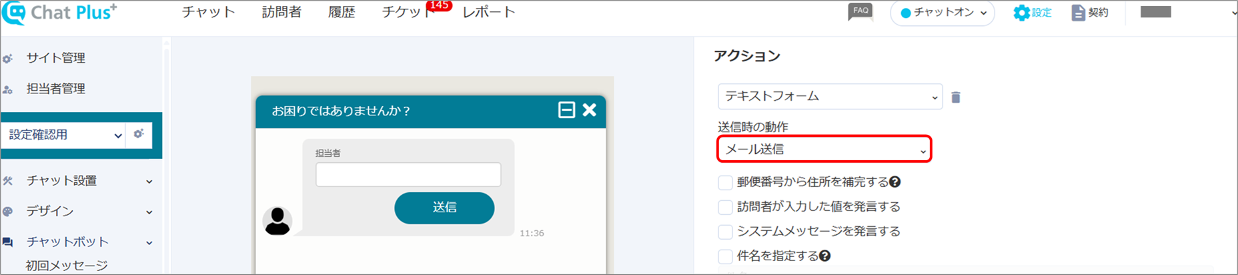Open the FAQ speech-bubble icon

pos(860,12)
